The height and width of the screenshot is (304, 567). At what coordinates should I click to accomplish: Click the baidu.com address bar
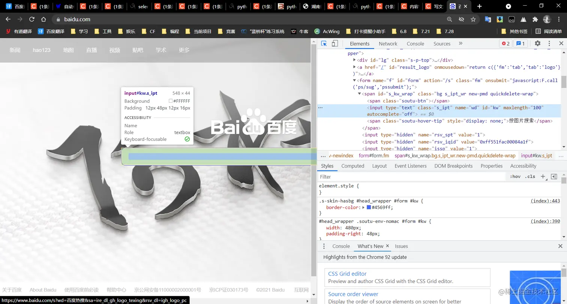pyautogui.click(x=247, y=19)
